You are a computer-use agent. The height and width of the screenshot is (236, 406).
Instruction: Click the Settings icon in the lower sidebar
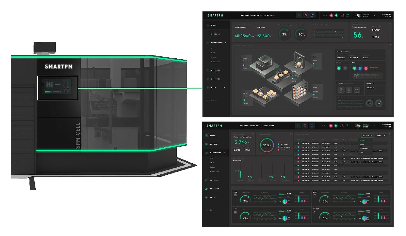(206, 189)
